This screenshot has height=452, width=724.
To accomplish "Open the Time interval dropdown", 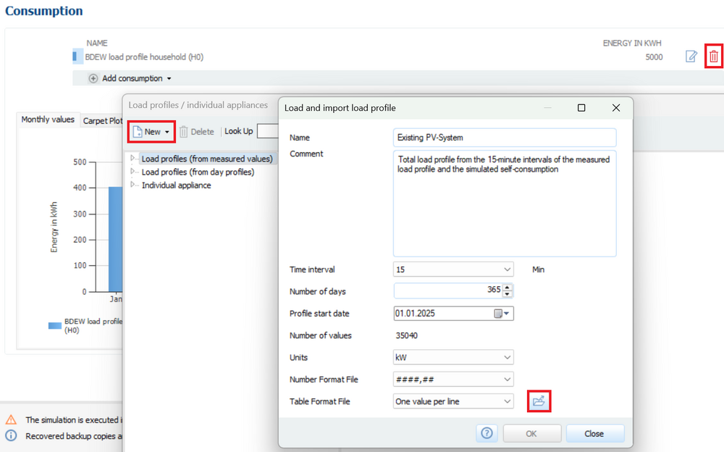I will coord(452,269).
